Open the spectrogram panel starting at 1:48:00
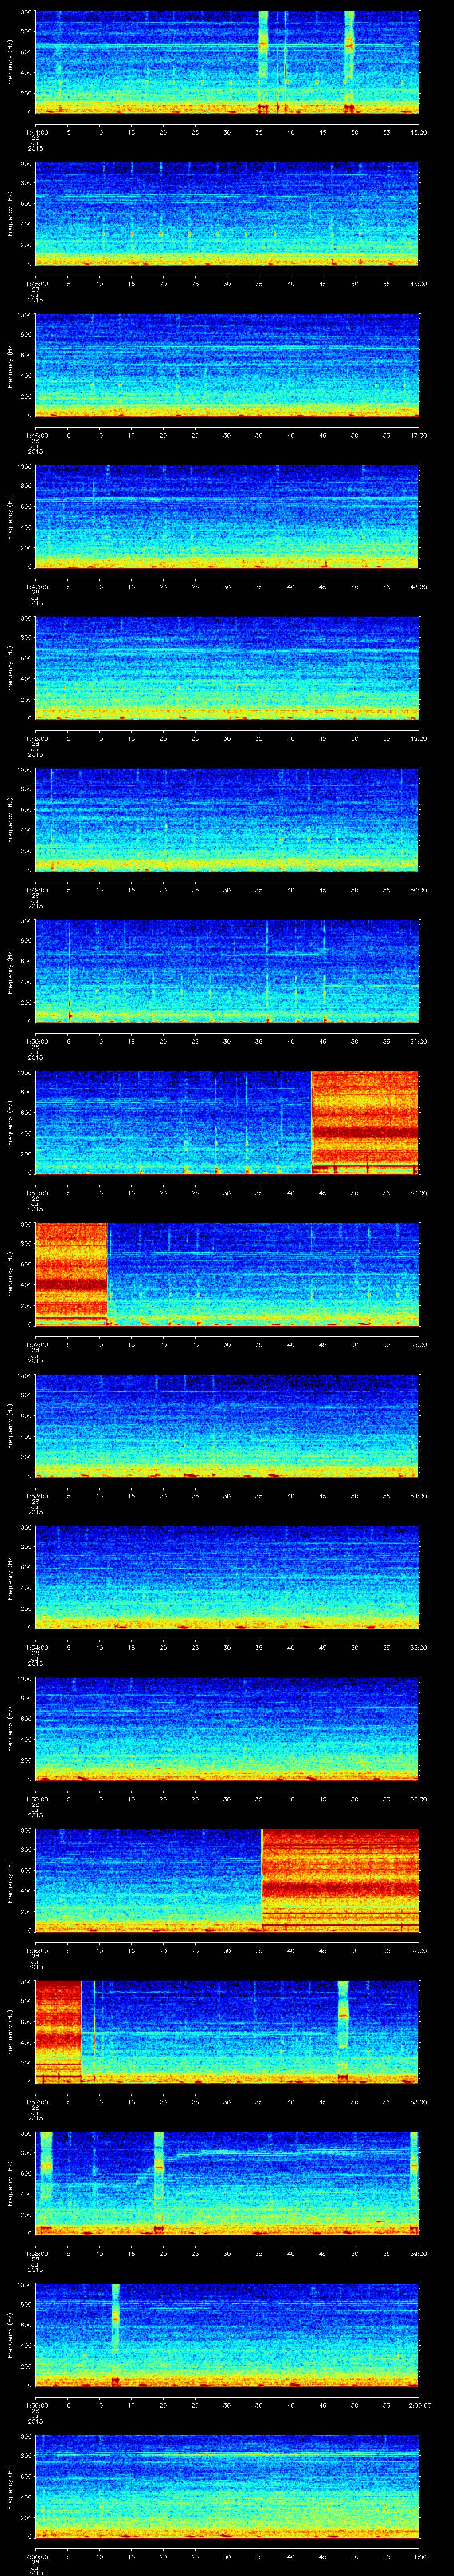The height and width of the screenshot is (2576, 454). click(x=227, y=668)
